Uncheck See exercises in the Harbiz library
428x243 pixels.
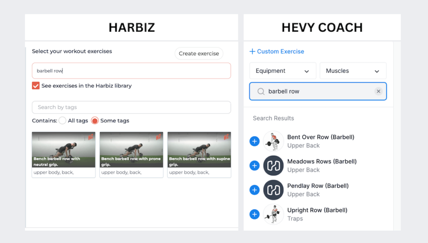pyautogui.click(x=36, y=86)
